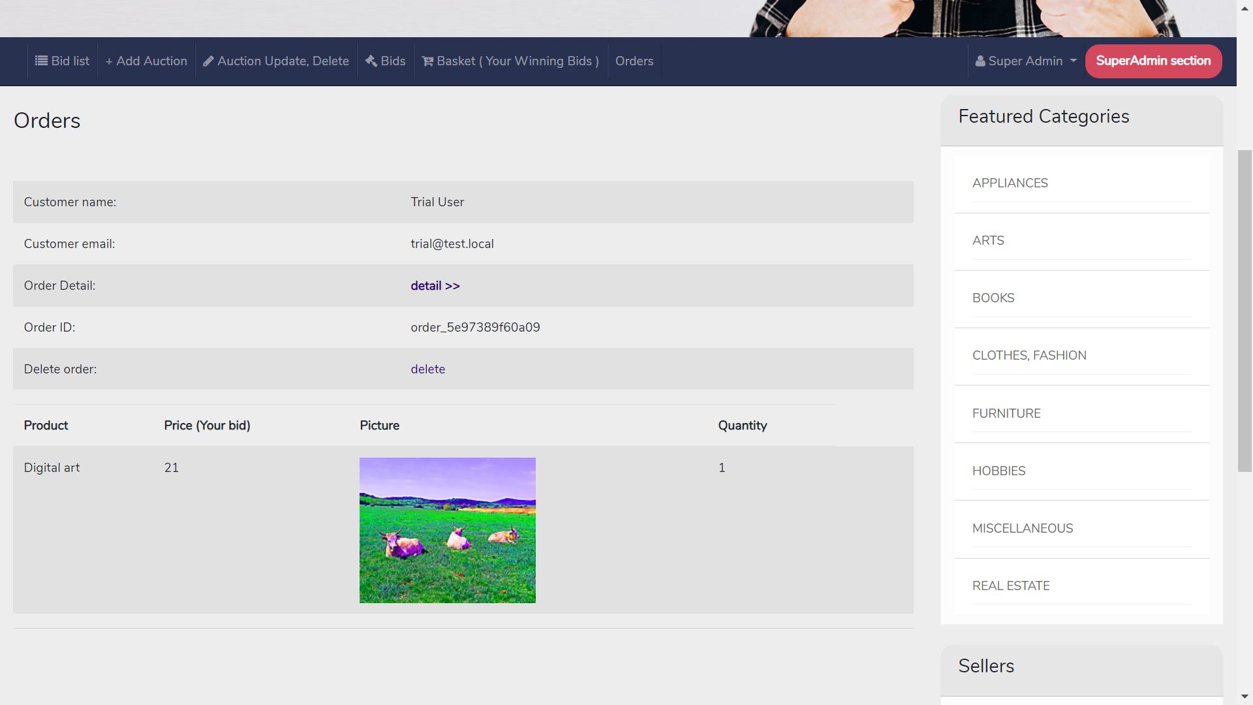Open CLOTHES, FASHION category
The image size is (1253, 705).
pyautogui.click(x=1029, y=355)
